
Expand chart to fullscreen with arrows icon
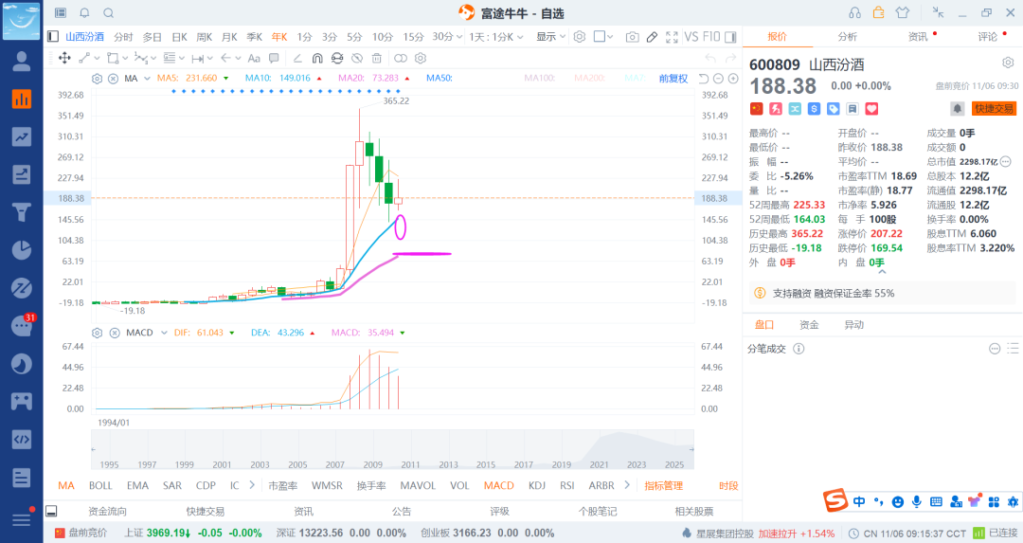point(672,37)
